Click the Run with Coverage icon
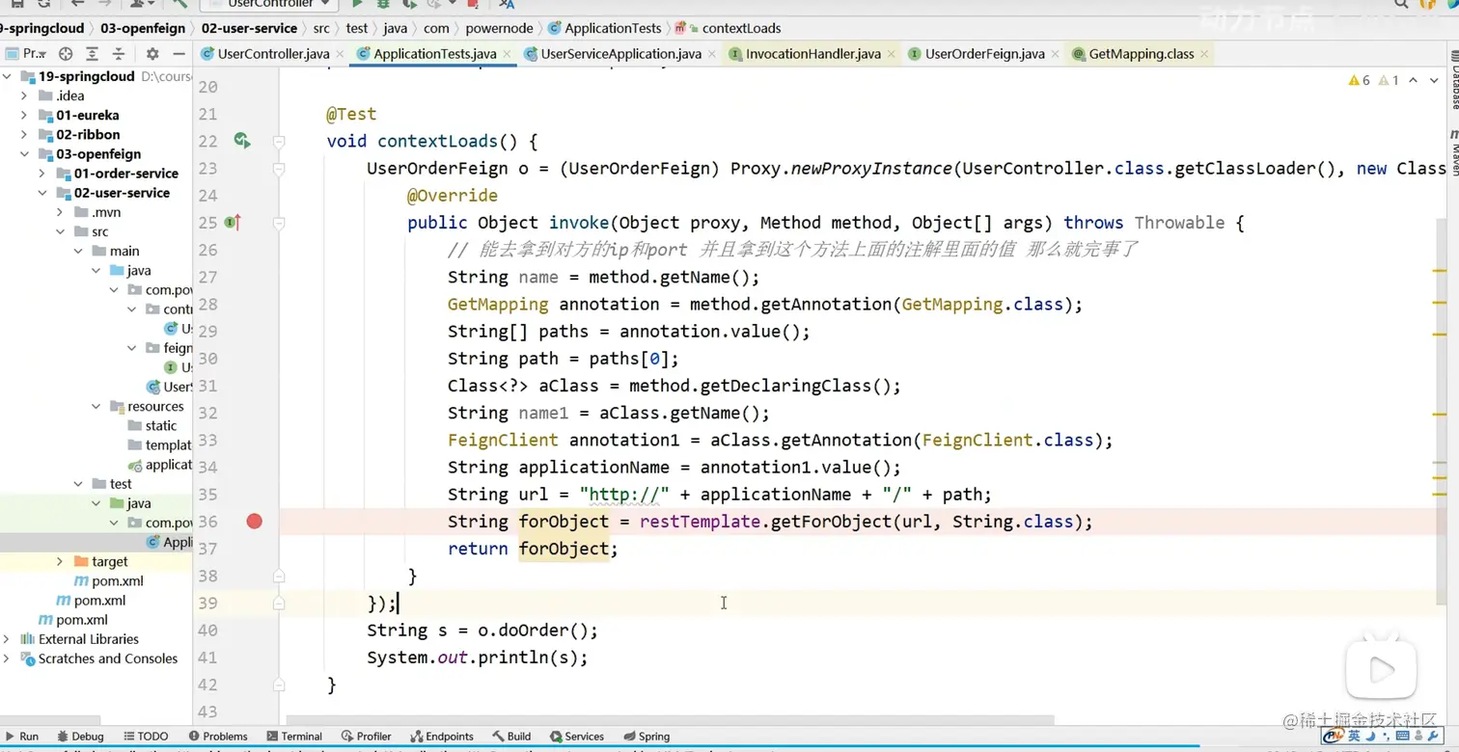The height and width of the screenshot is (752, 1459). [410, 4]
